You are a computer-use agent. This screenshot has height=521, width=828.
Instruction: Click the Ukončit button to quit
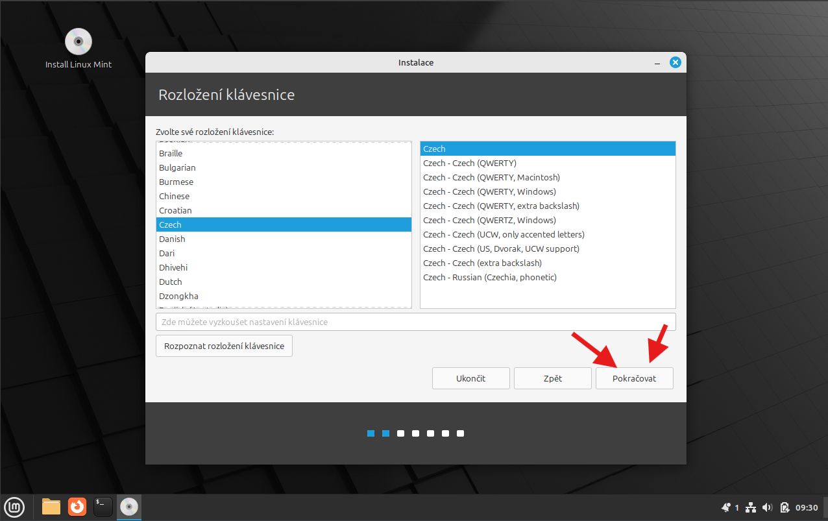click(470, 378)
